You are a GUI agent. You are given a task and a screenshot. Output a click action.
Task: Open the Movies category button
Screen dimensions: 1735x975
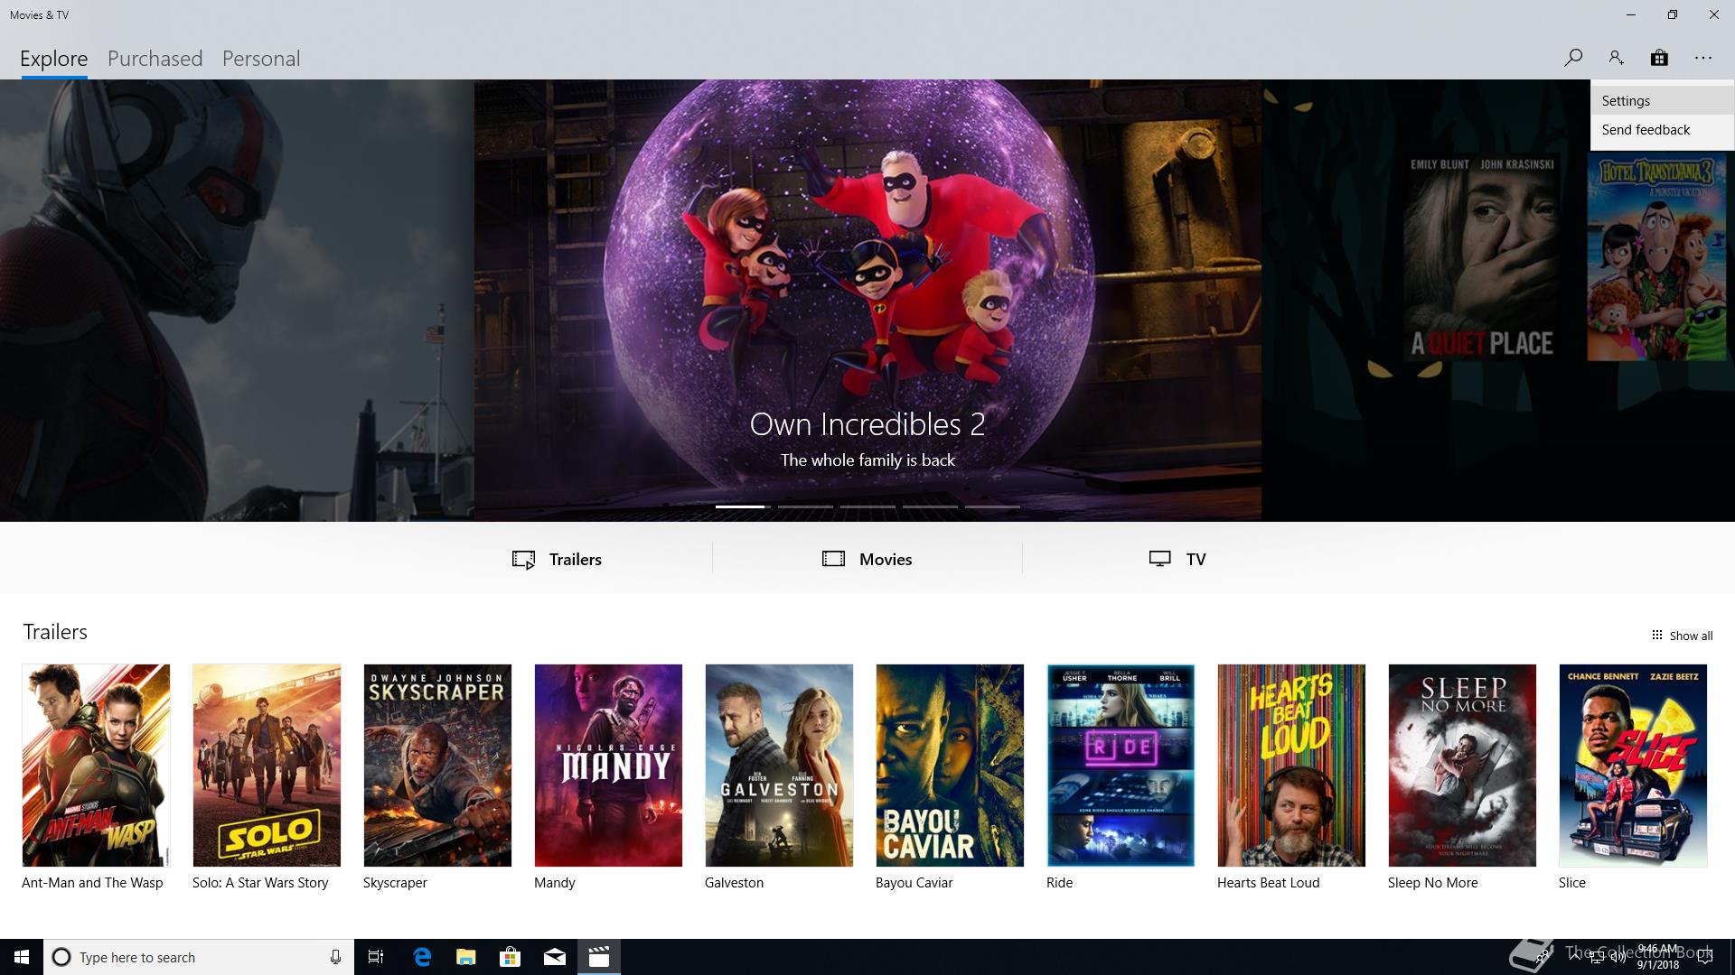pos(867,559)
